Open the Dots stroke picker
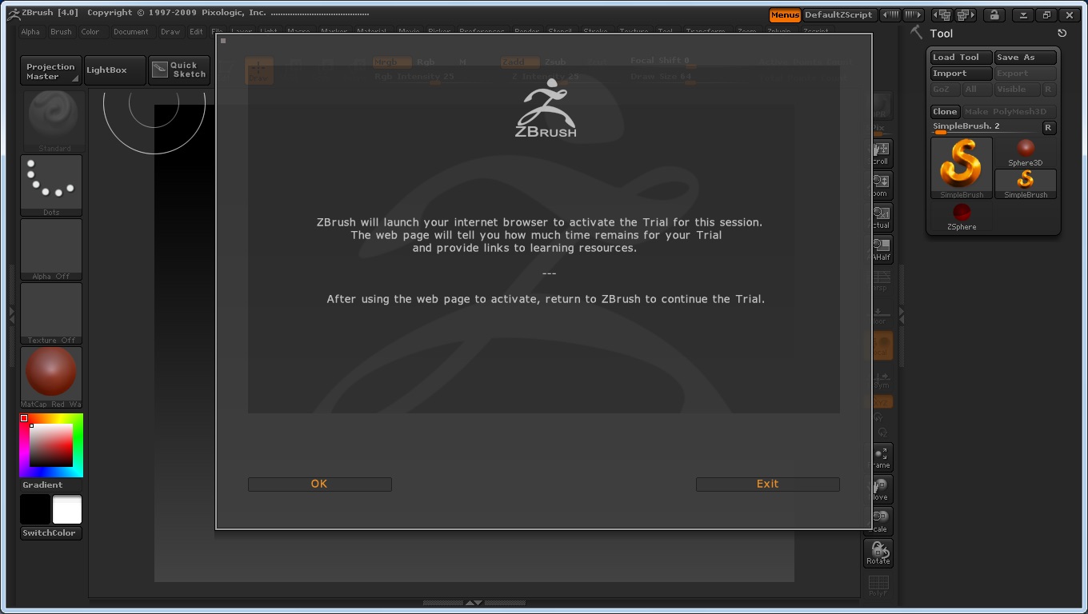Viewport: 1088px width, 614px height. tap(51, 185)
